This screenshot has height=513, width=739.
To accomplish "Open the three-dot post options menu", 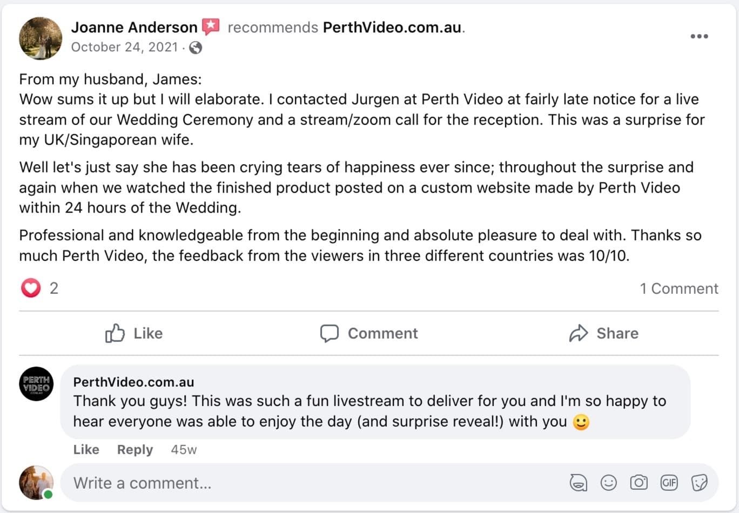I will click(x=699, y=36).
